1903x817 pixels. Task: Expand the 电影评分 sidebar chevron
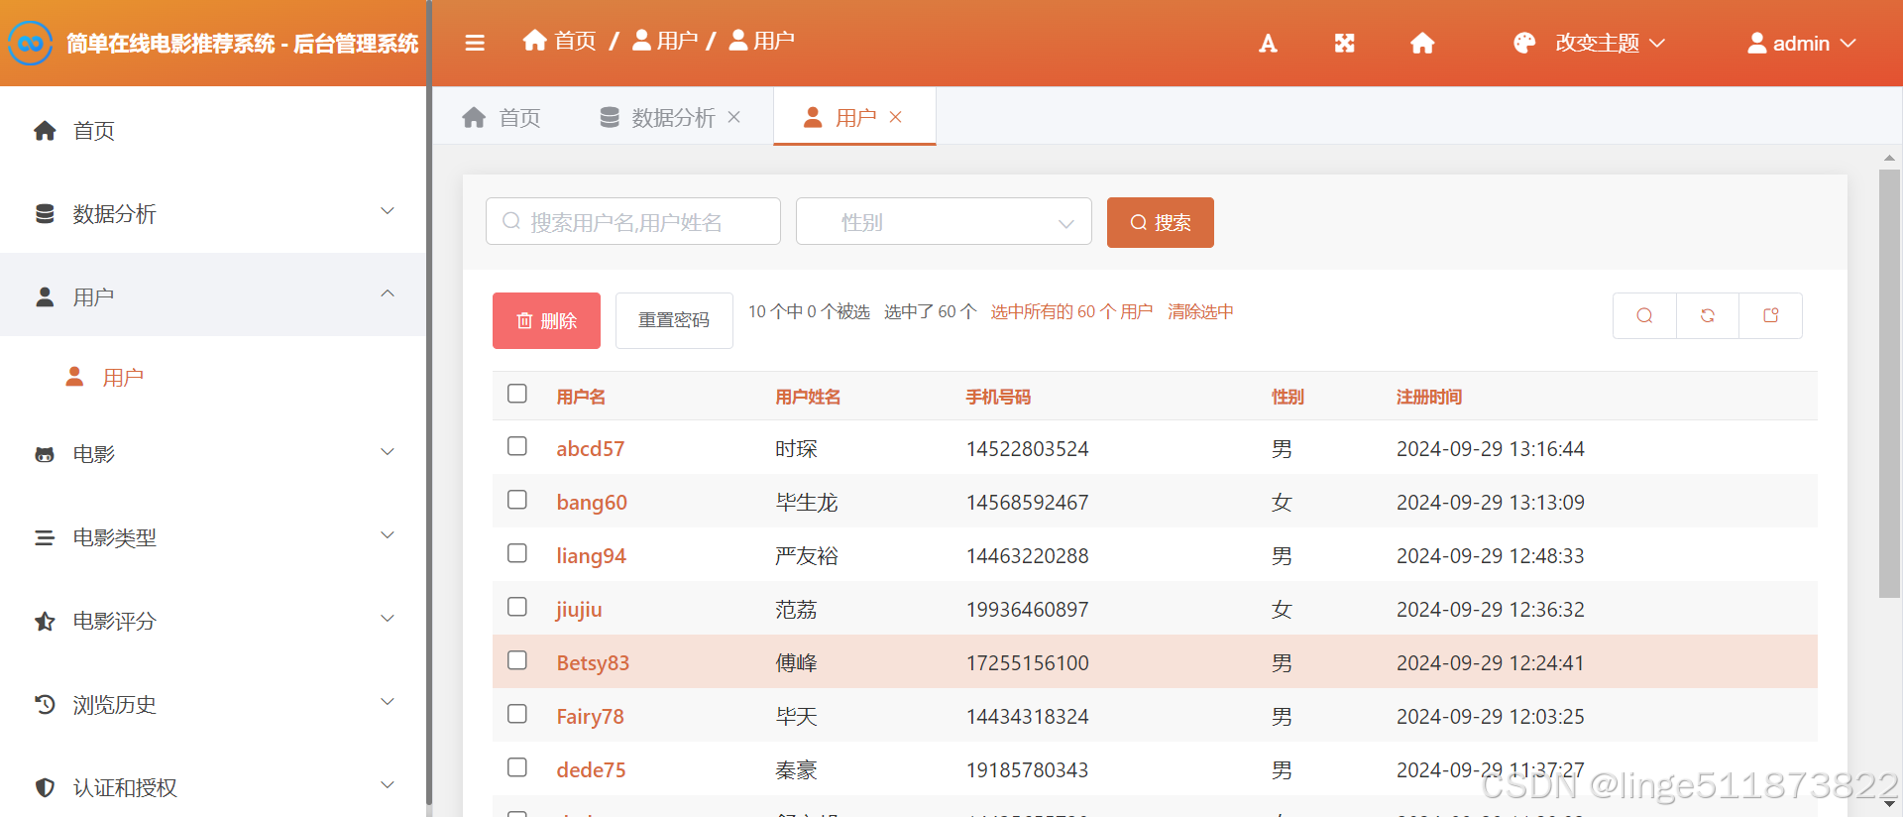388,619
